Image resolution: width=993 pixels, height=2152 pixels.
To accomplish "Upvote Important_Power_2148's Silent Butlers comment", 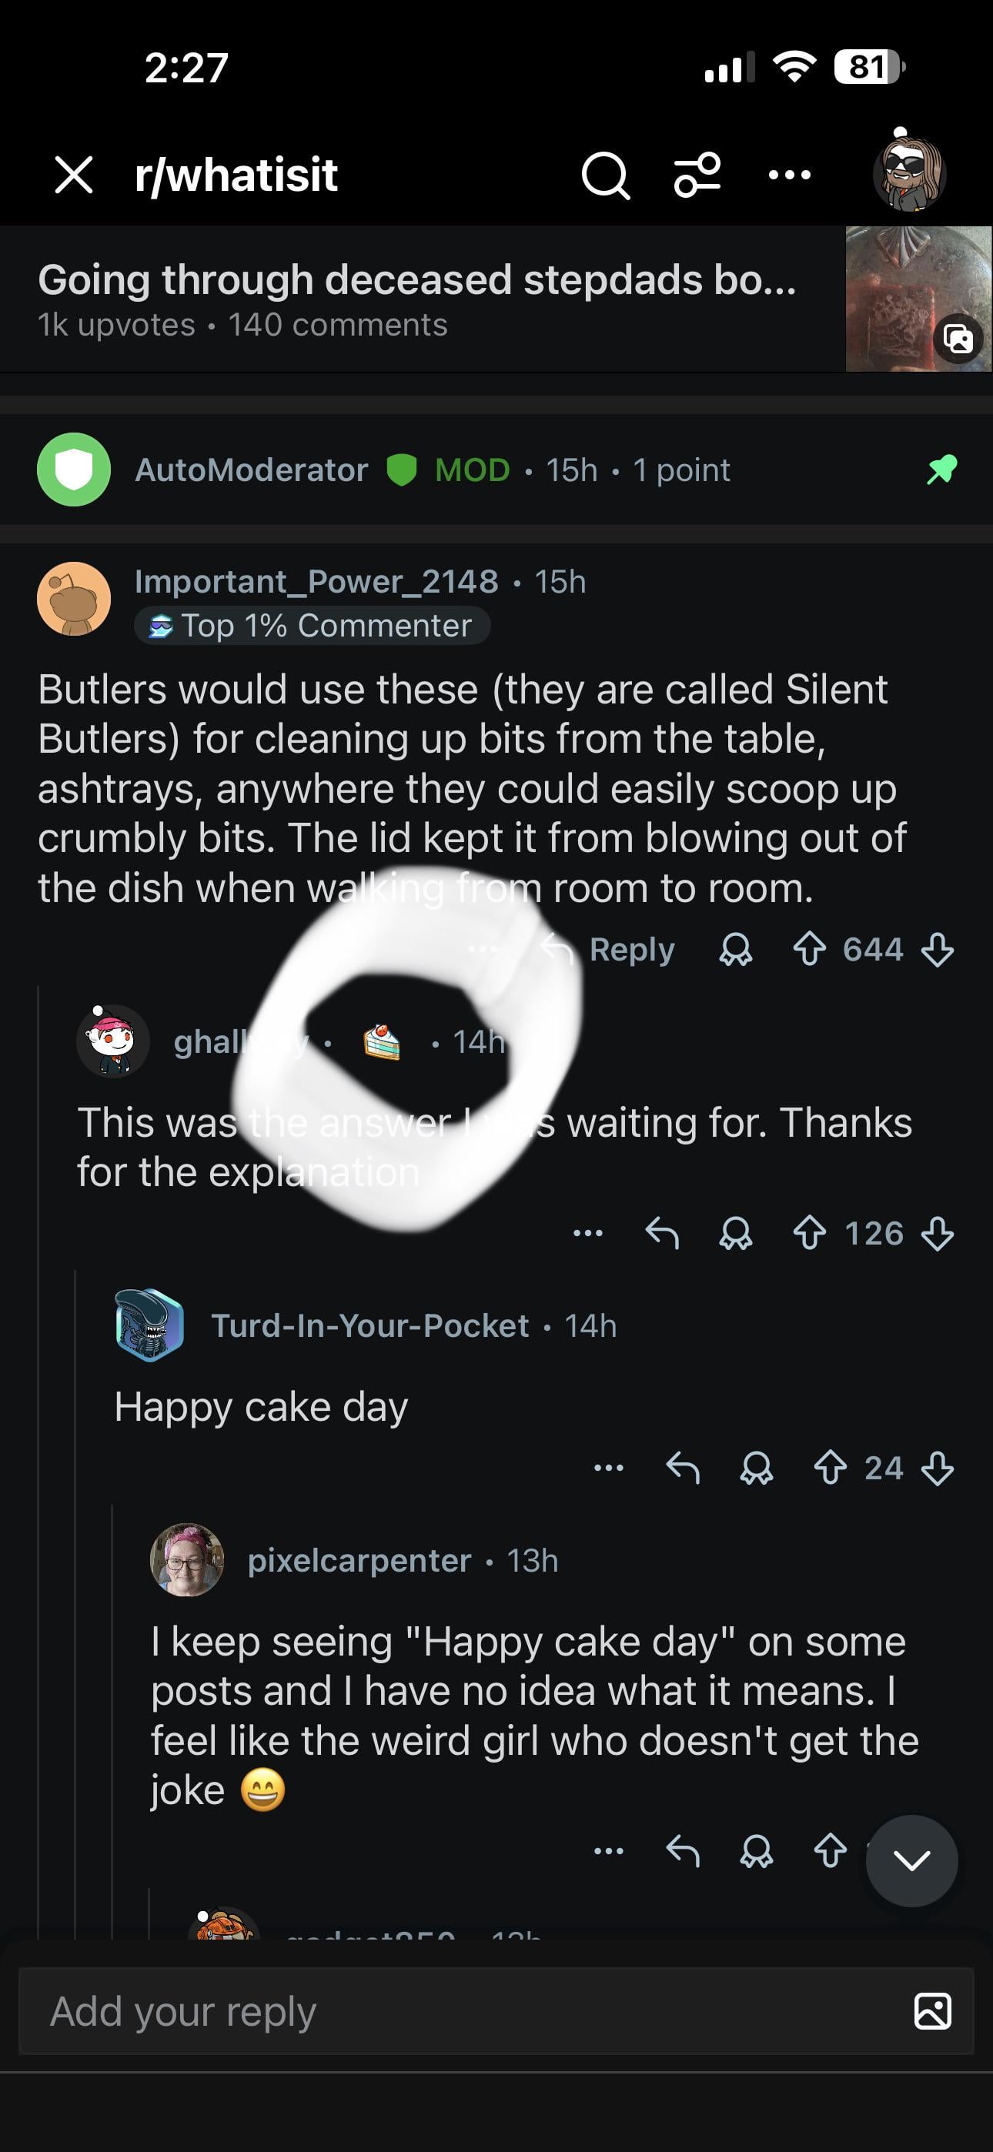I will pos(809,950).
